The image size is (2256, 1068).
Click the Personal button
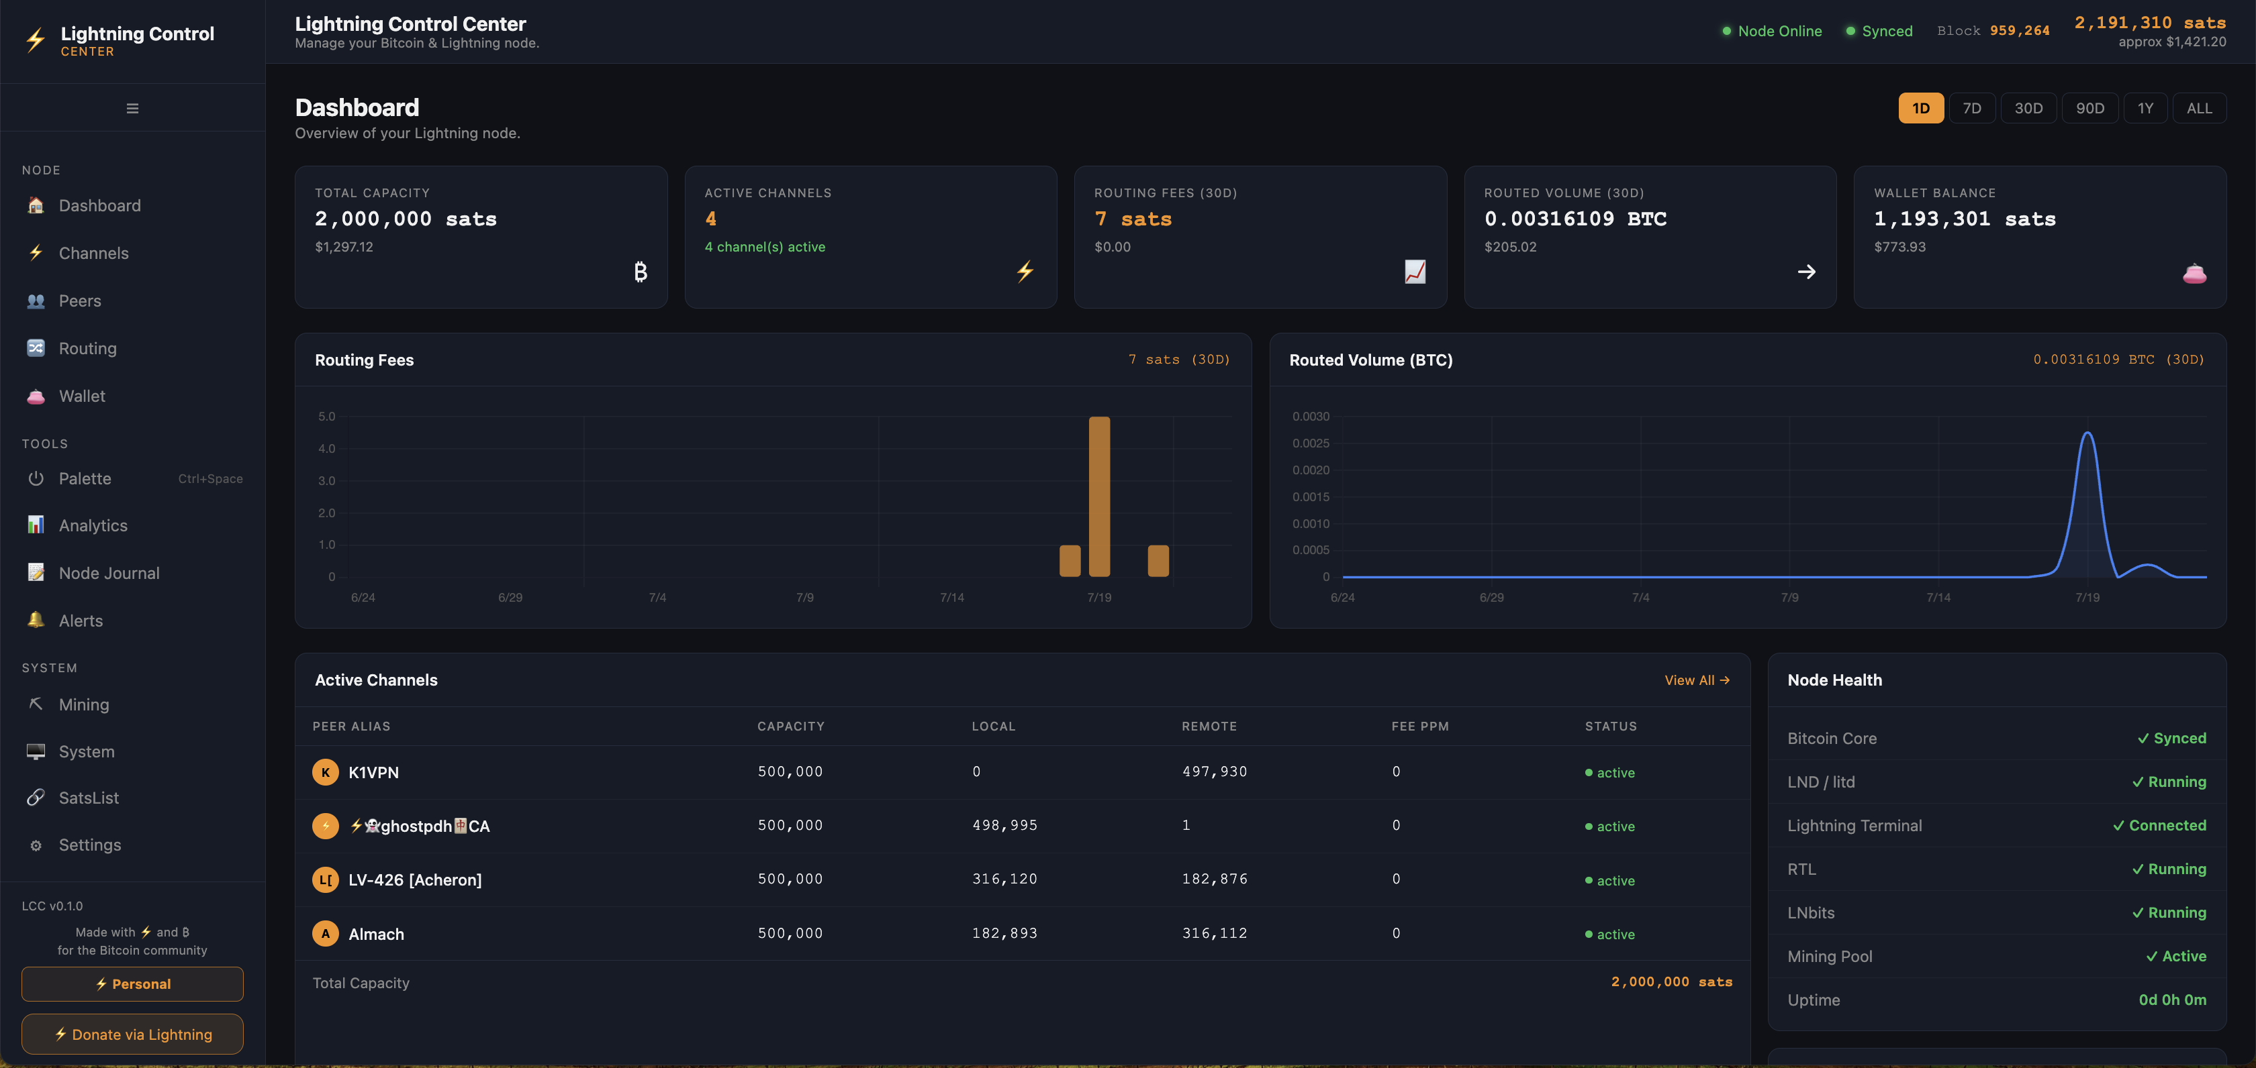click(x=132, y=984)
